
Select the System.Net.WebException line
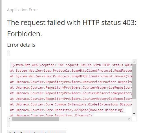tap(71, 65)
